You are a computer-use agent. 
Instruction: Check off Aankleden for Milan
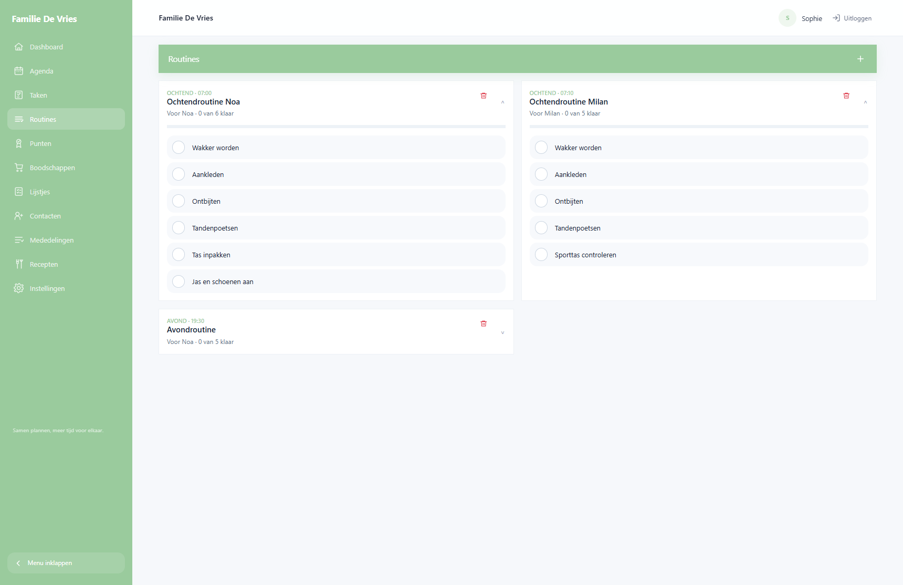click(x=541, y=174)
